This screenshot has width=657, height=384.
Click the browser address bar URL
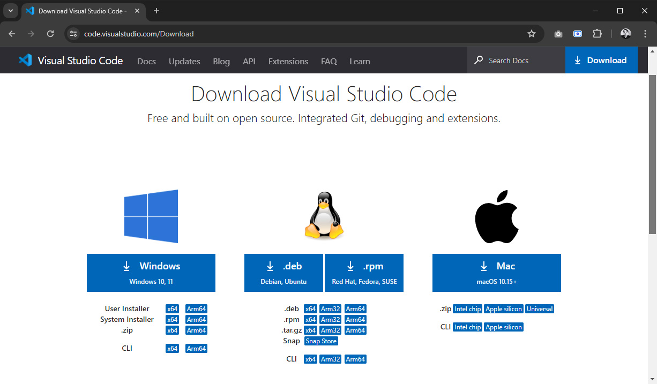click(139, 34)
